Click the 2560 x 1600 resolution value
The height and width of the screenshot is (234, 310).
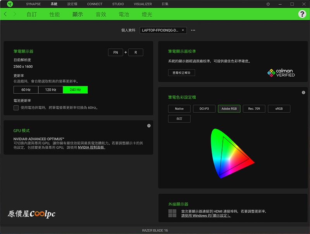pos(23,67)
